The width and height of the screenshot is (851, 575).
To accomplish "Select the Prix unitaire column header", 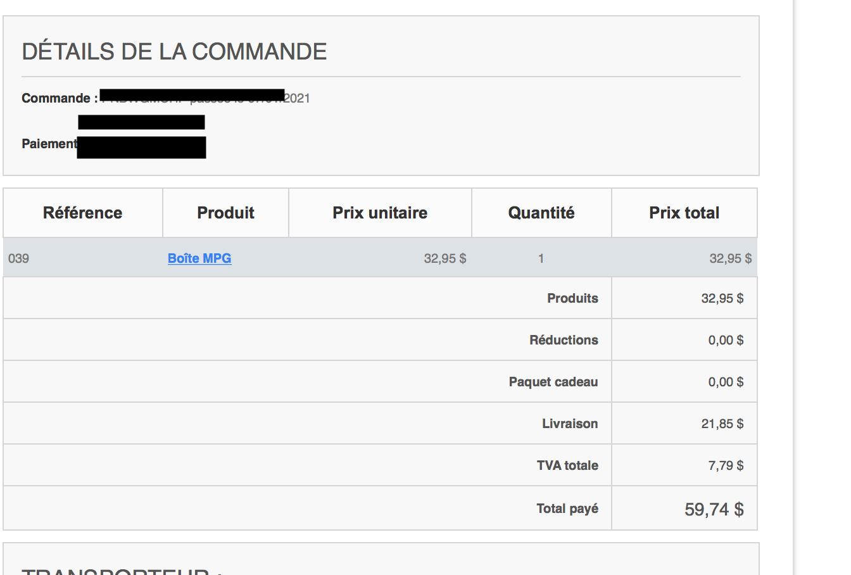I will coord(380,213).
